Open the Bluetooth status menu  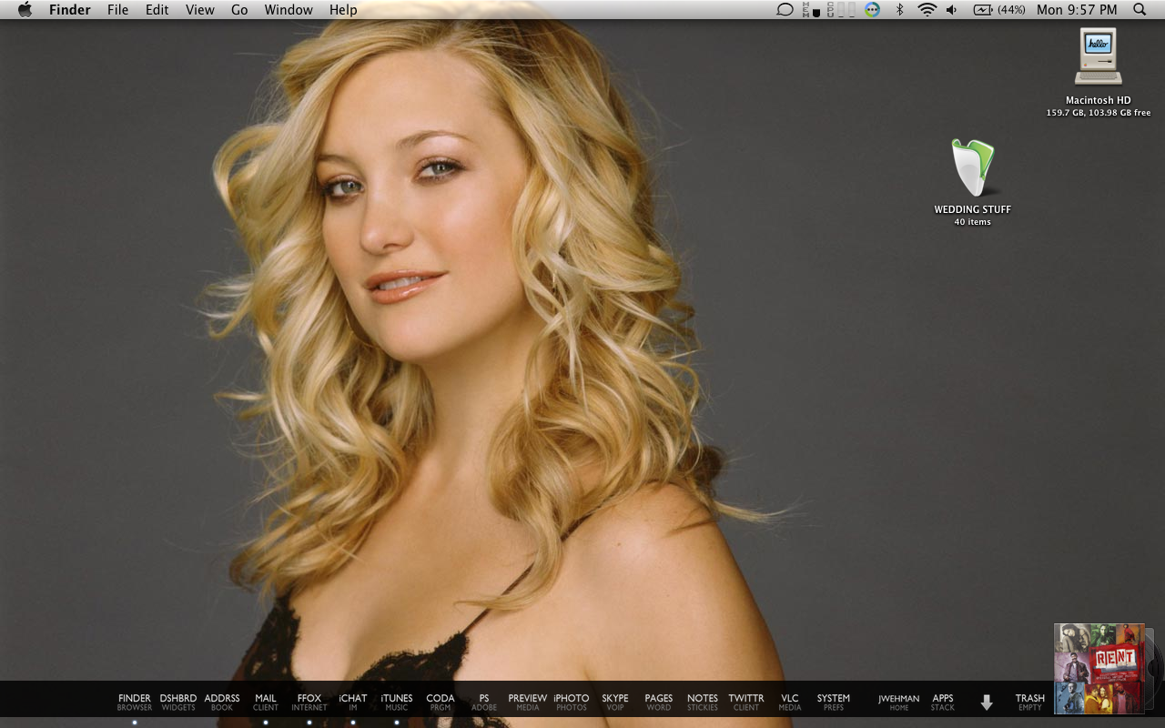pos(899,10)
